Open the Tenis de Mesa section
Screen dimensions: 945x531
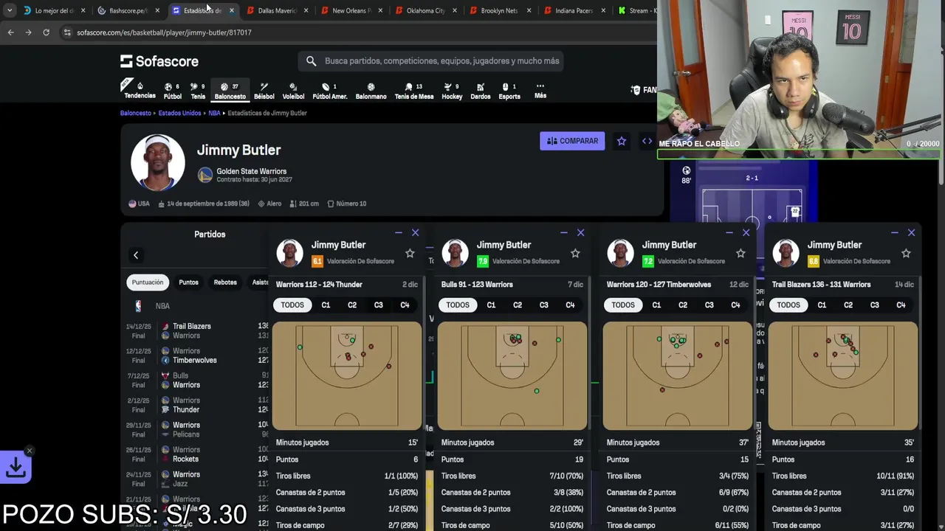(x=413, y=91)
